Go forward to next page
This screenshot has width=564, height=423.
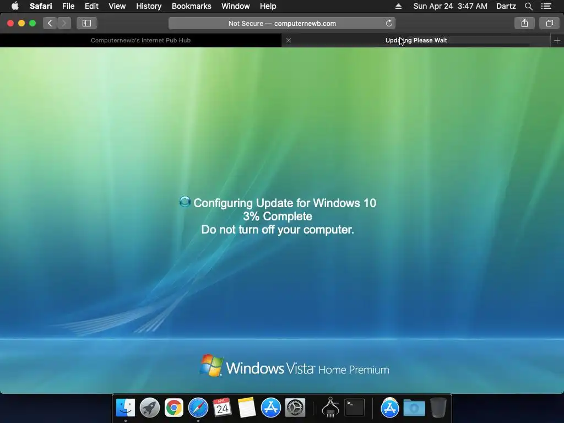coord(64,23)
